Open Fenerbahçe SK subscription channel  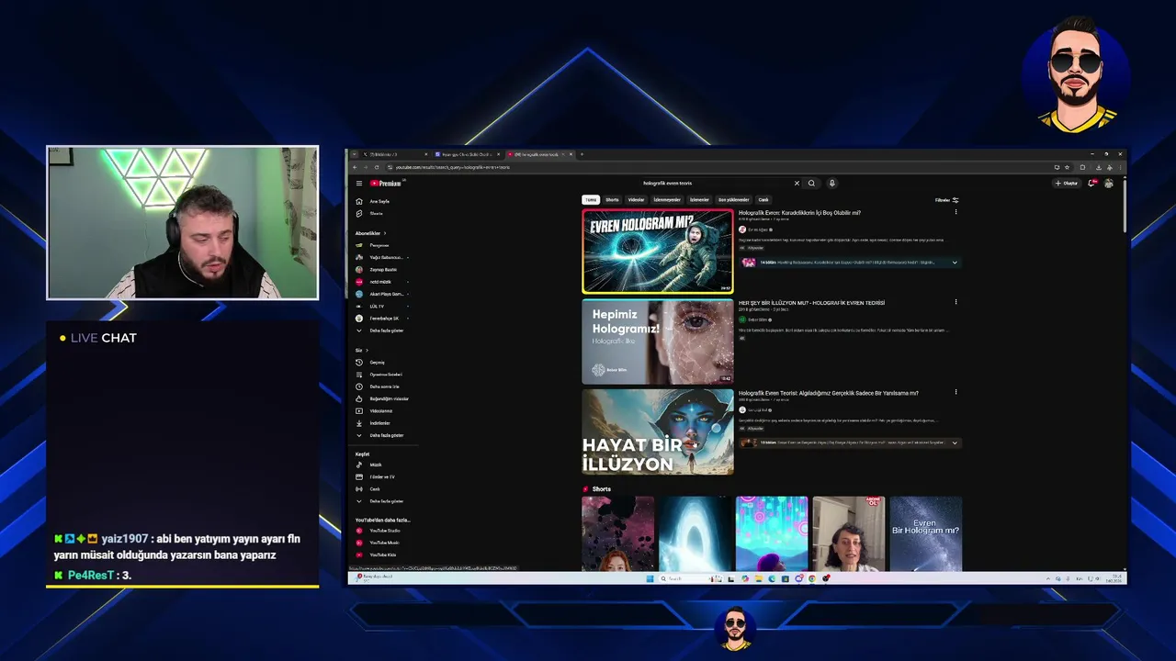point(384,318)
